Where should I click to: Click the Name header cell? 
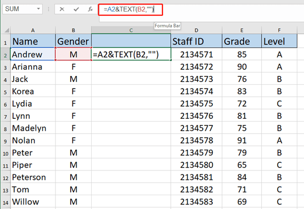pyautogui.click(x=33, y=41)
